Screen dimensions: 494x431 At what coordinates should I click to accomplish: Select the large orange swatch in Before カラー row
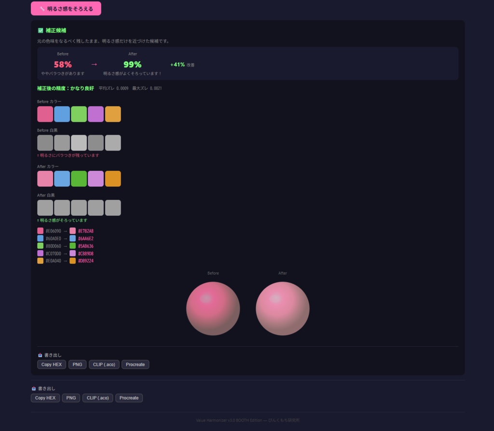113,114
